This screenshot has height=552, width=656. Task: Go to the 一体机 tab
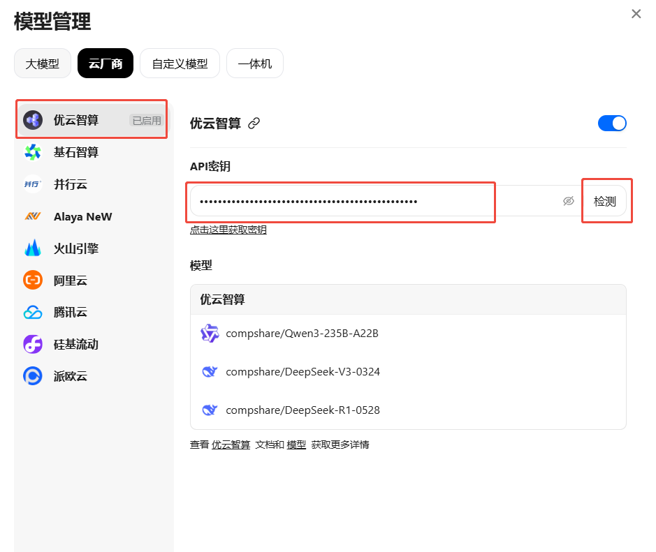point(255,64)
